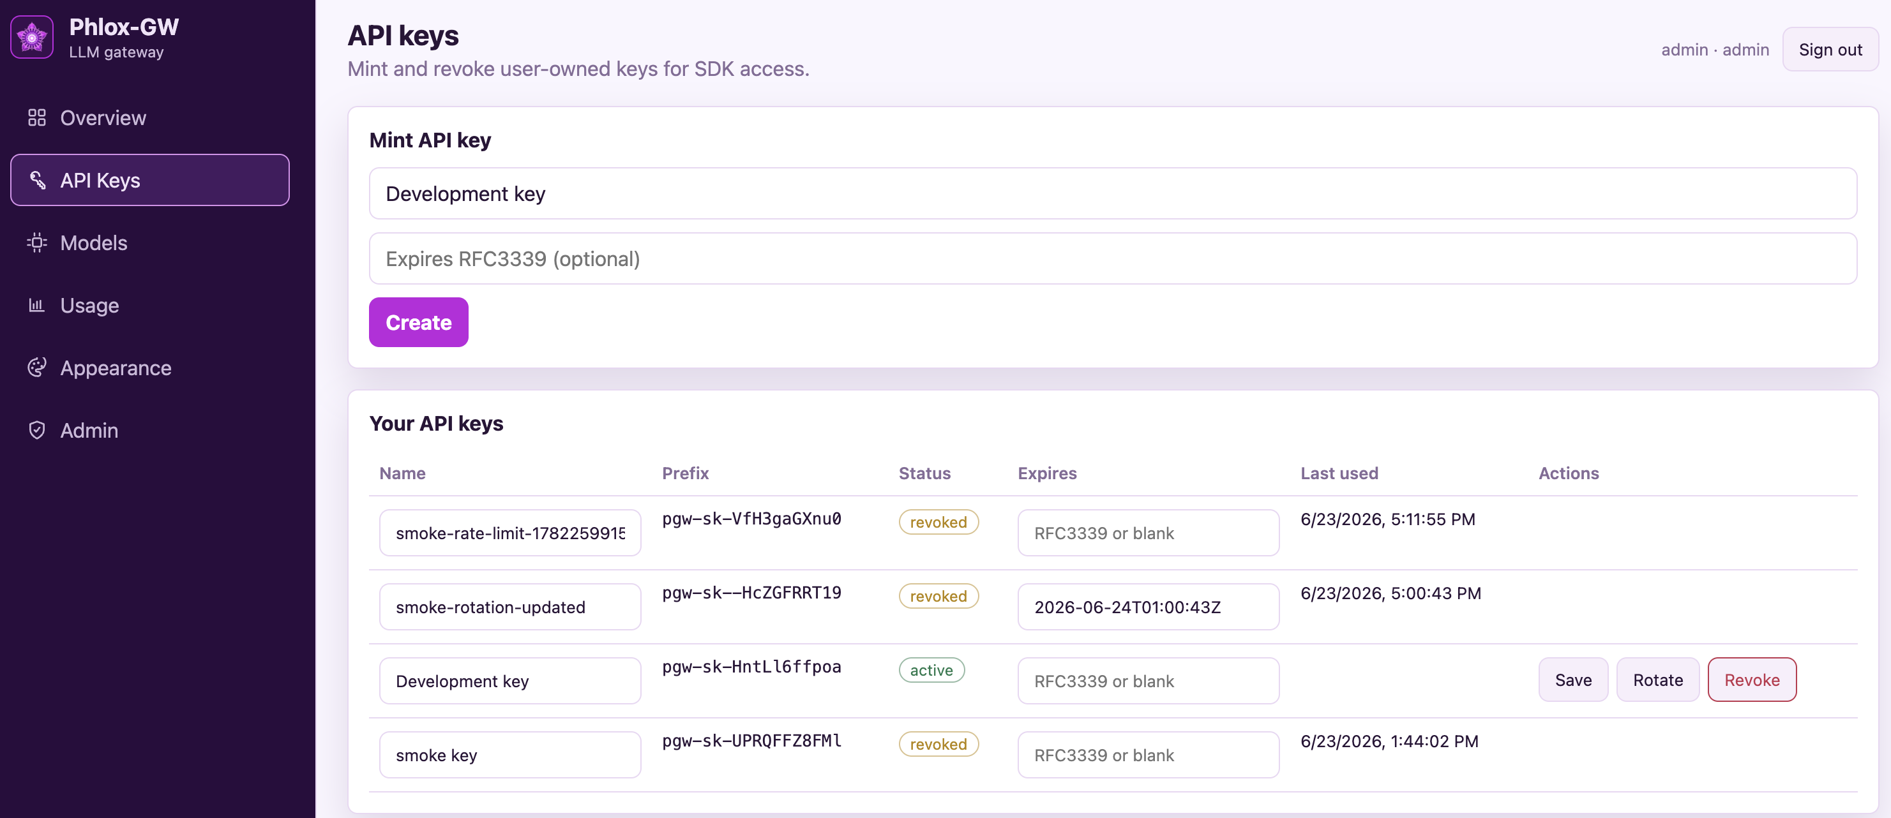1891x818 pixels.
Task: Click revoked badge of smoke key row
Action: point(938,745)
